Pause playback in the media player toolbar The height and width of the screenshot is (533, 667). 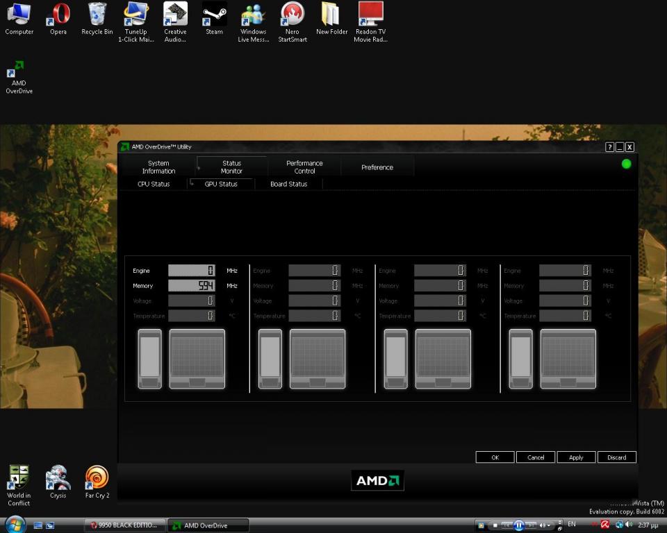pos(518,525)
